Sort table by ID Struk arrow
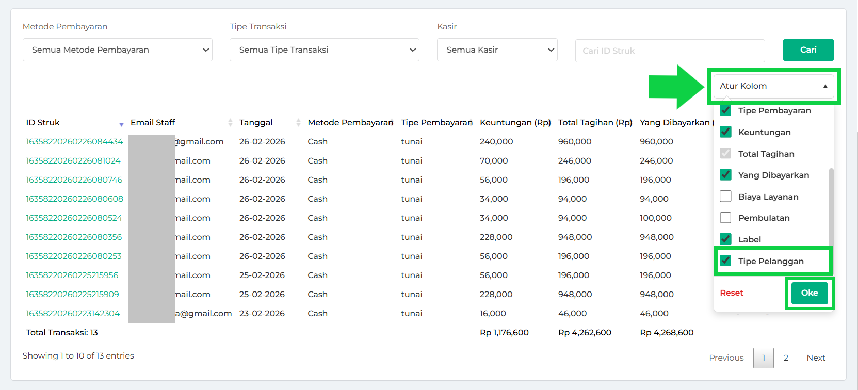This screenshot has width=858, height=390. tap(121, 124)
